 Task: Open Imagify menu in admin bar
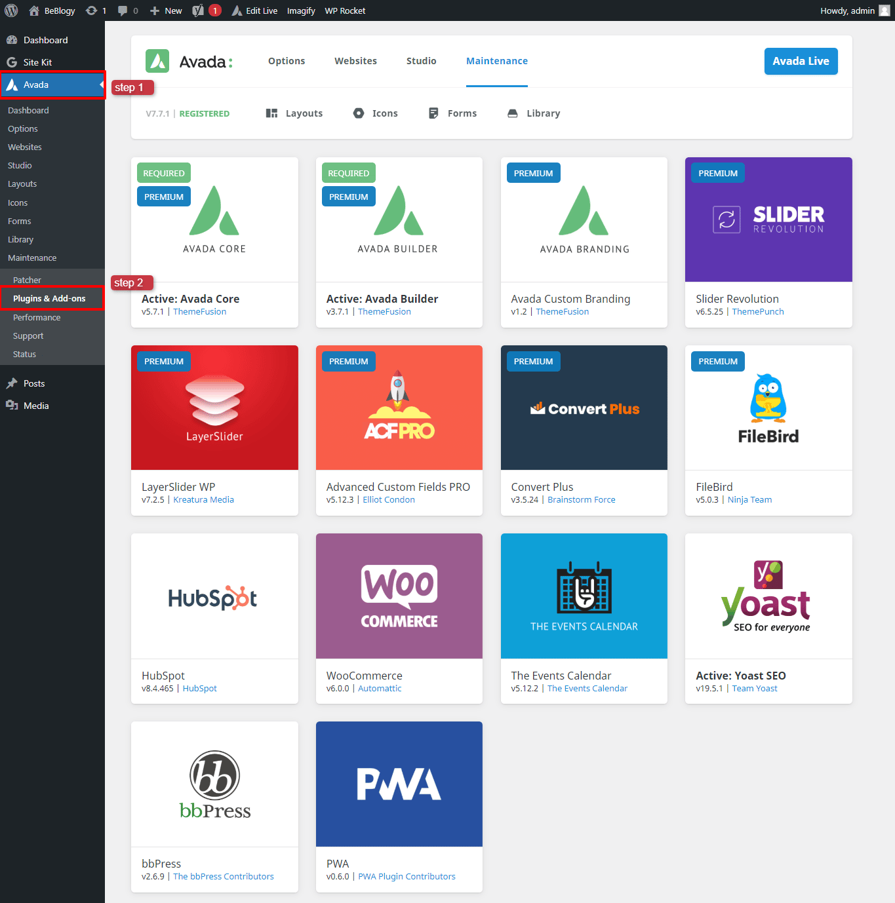[x=301, y=10]
